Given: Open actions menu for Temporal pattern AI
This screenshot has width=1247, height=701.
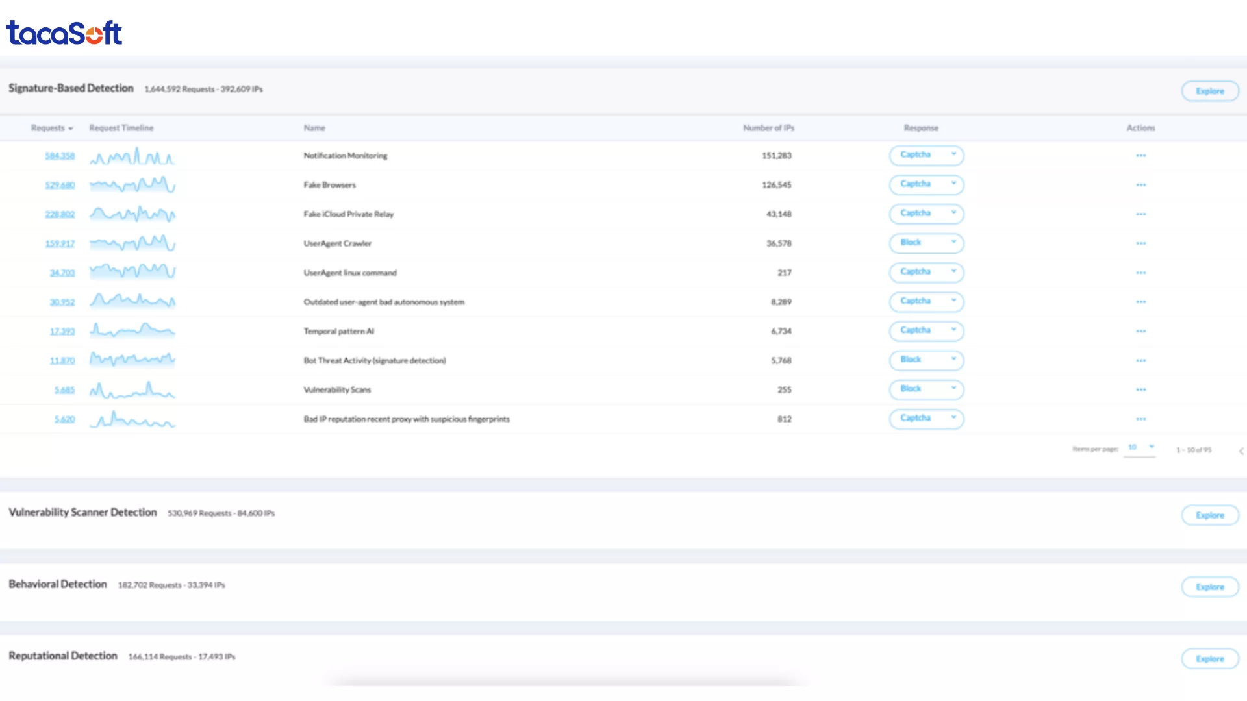Looking at the screenshot, I should click(1141, 331).
